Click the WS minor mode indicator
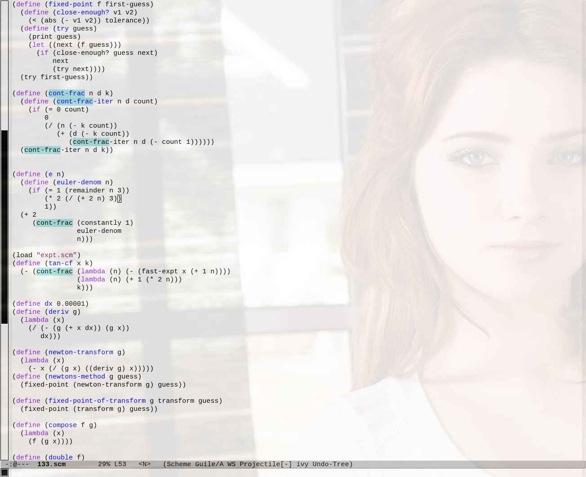Viewport: 586px width, 477px height. tap(232, 464)
